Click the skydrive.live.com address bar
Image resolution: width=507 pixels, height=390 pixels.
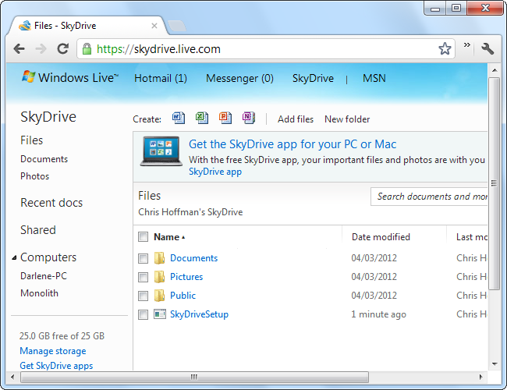tap(265, 49)
